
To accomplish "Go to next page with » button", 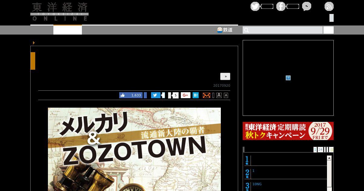I will point(225,76).
